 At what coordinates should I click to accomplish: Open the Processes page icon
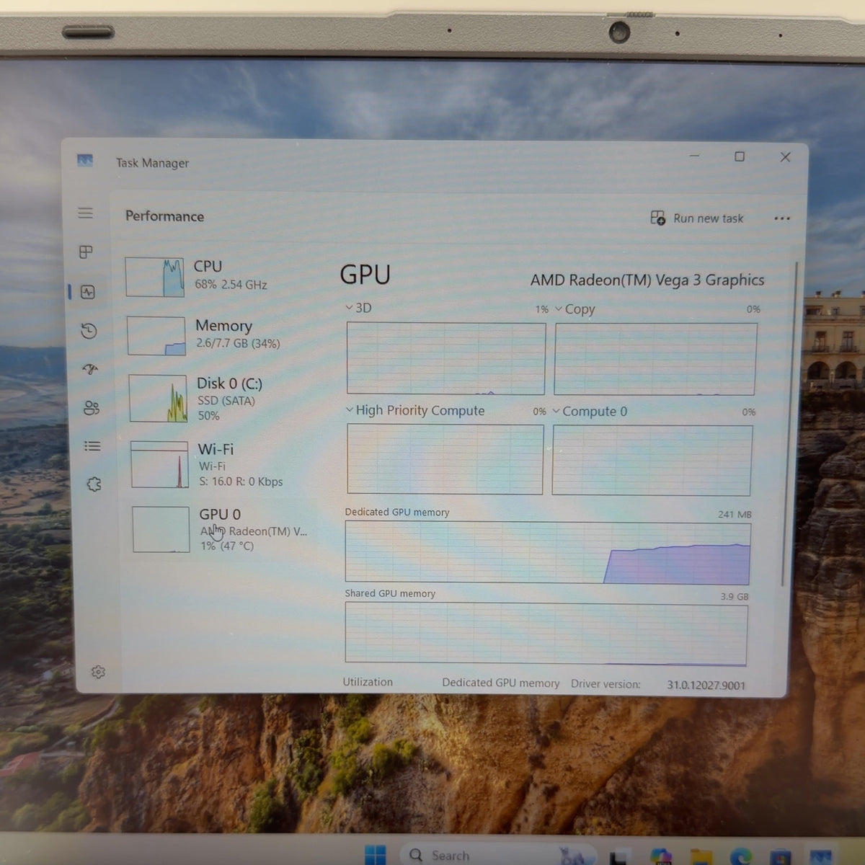point(86,252)
